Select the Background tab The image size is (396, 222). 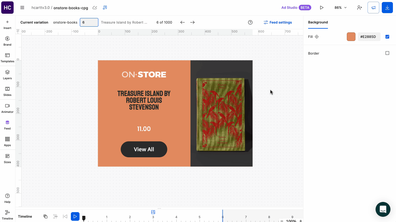click(318, 22)
